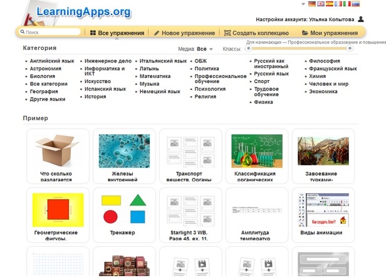Open the Психология category

[210, 89]
